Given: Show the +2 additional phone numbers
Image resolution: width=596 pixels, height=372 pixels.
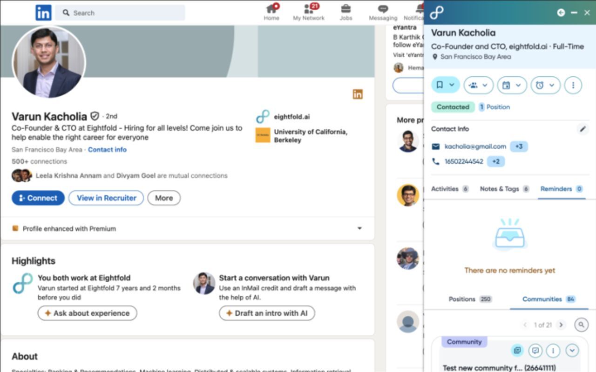Looking at the screenshot, I should [496, 161].
